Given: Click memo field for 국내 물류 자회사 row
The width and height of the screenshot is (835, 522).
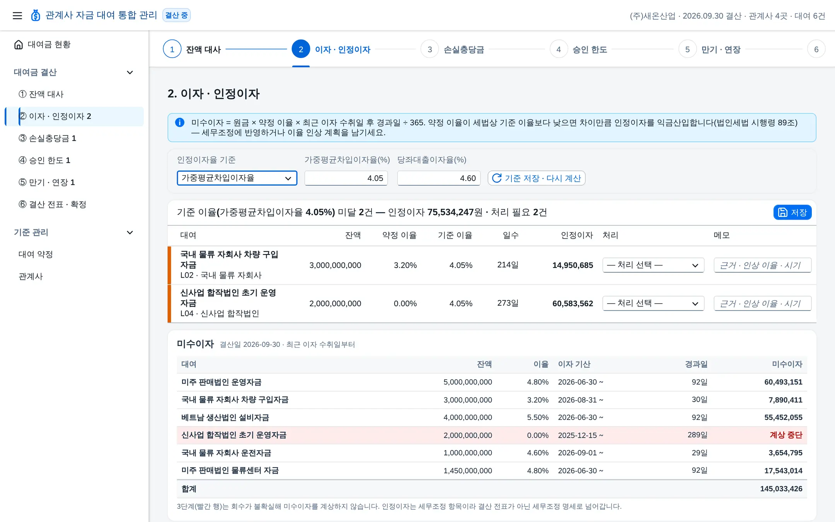Looking at the screenshot, I should point(762,265).
